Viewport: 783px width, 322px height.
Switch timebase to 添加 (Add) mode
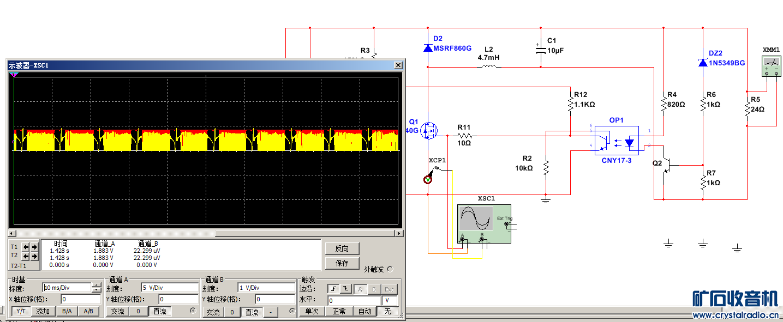[x=43, y=311]
